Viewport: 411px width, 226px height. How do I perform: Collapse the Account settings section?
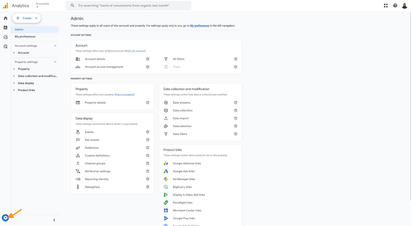coord(55,46)
